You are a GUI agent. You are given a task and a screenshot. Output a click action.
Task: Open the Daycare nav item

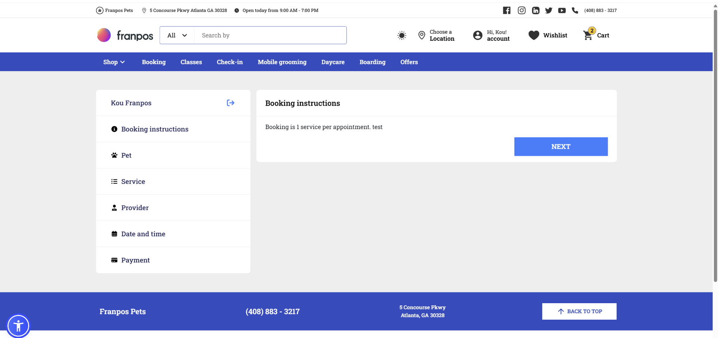tap(333, 62)
